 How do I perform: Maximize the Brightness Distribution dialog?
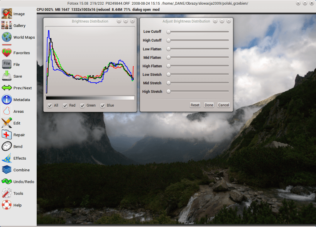(126, 21)
